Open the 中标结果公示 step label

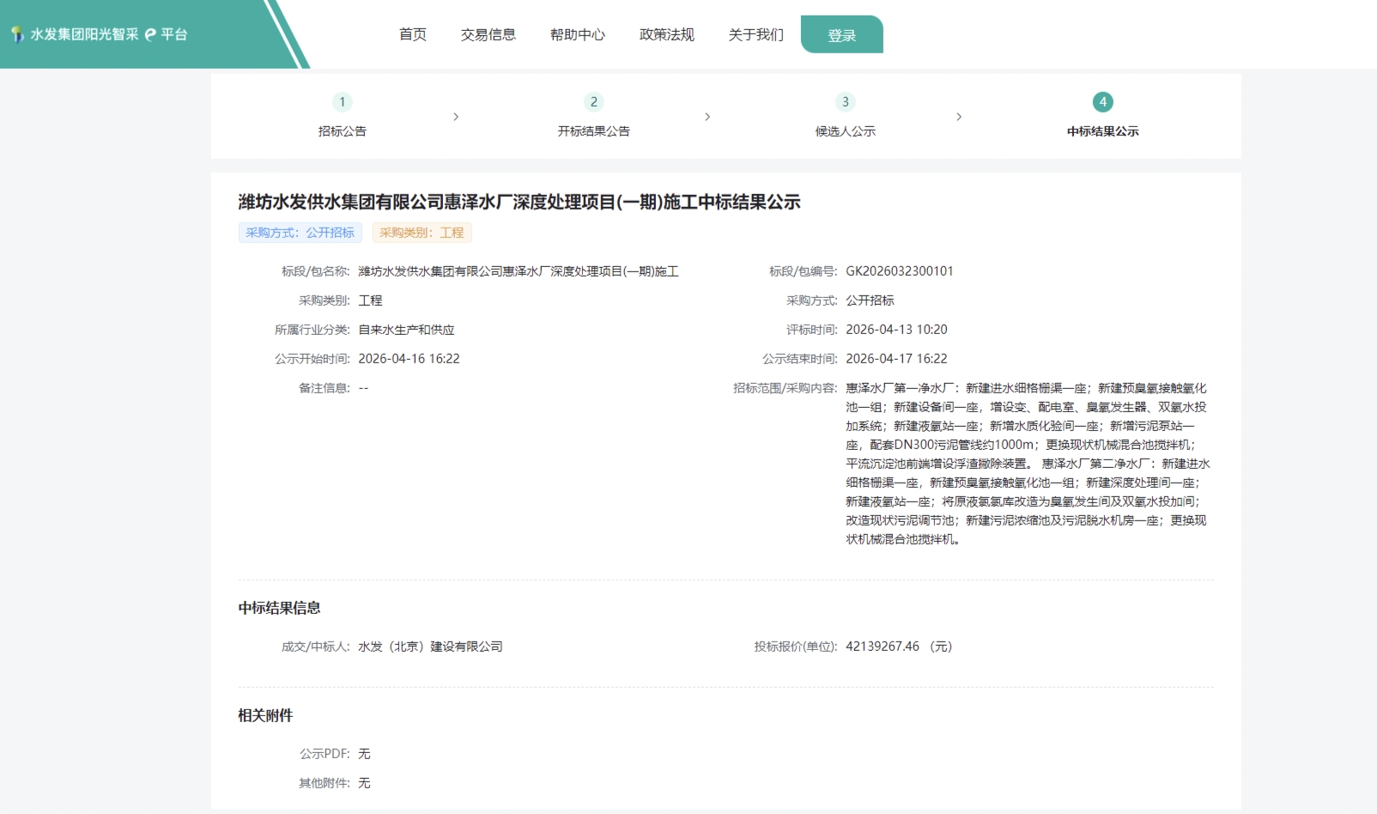tap(1103, 131)
